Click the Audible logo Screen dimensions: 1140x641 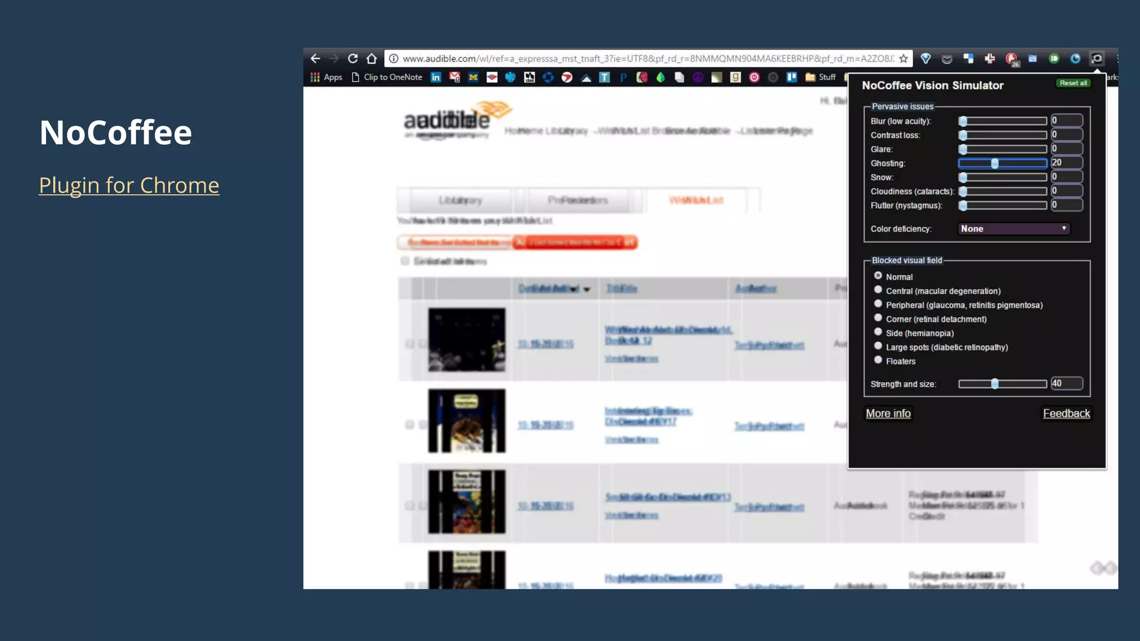(456, 119)
